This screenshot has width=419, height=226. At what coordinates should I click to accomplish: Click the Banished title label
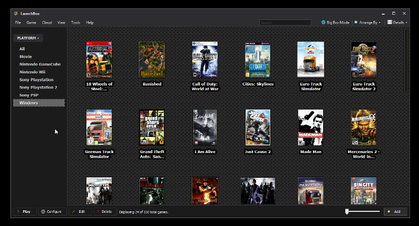click(152, 84)
